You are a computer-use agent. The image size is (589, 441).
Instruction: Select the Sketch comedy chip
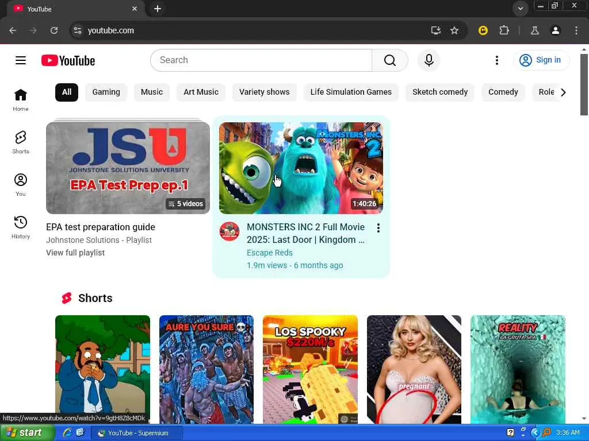tap(440, 92)
